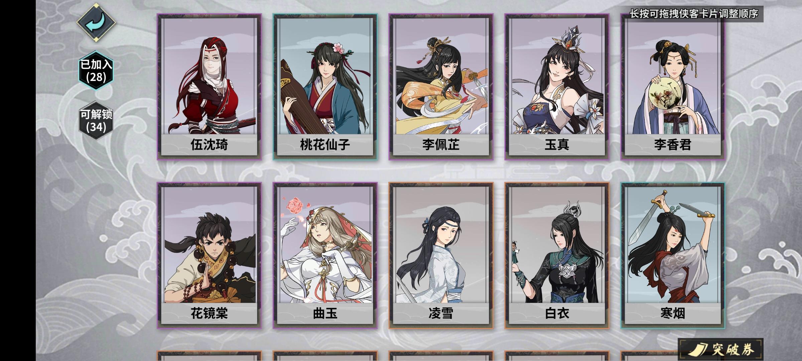The height and width of the screenshot is (361, 802).
Task: Switch to the 可解锁 (34) tab
Action: click(96, 120)
